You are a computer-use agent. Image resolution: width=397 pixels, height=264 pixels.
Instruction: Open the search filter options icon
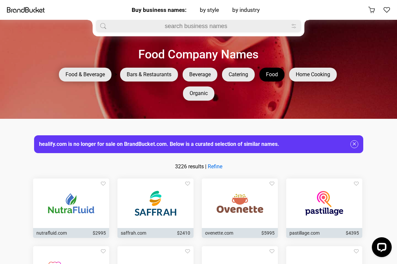[294, 26]
